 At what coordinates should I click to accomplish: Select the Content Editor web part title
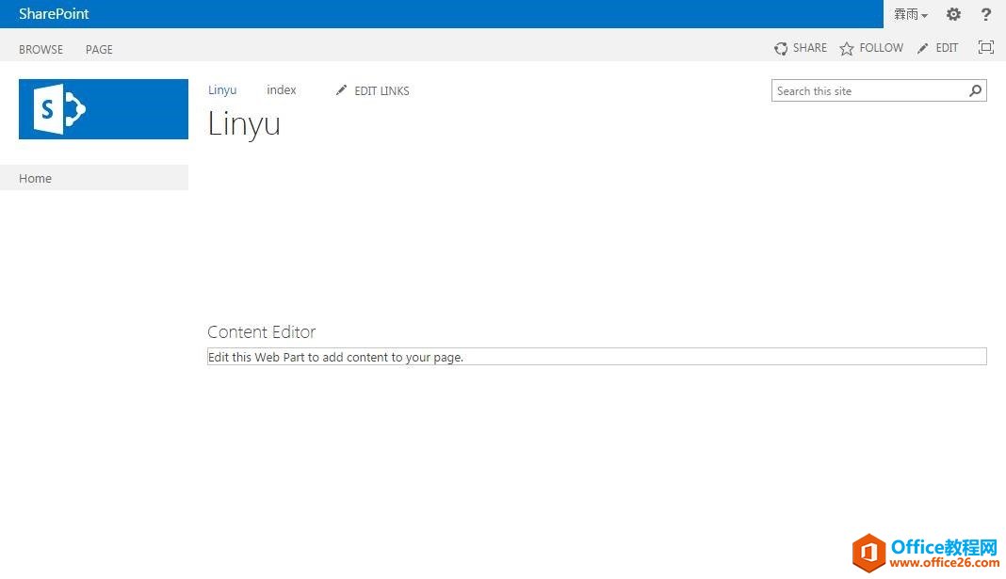click(261, 331)
